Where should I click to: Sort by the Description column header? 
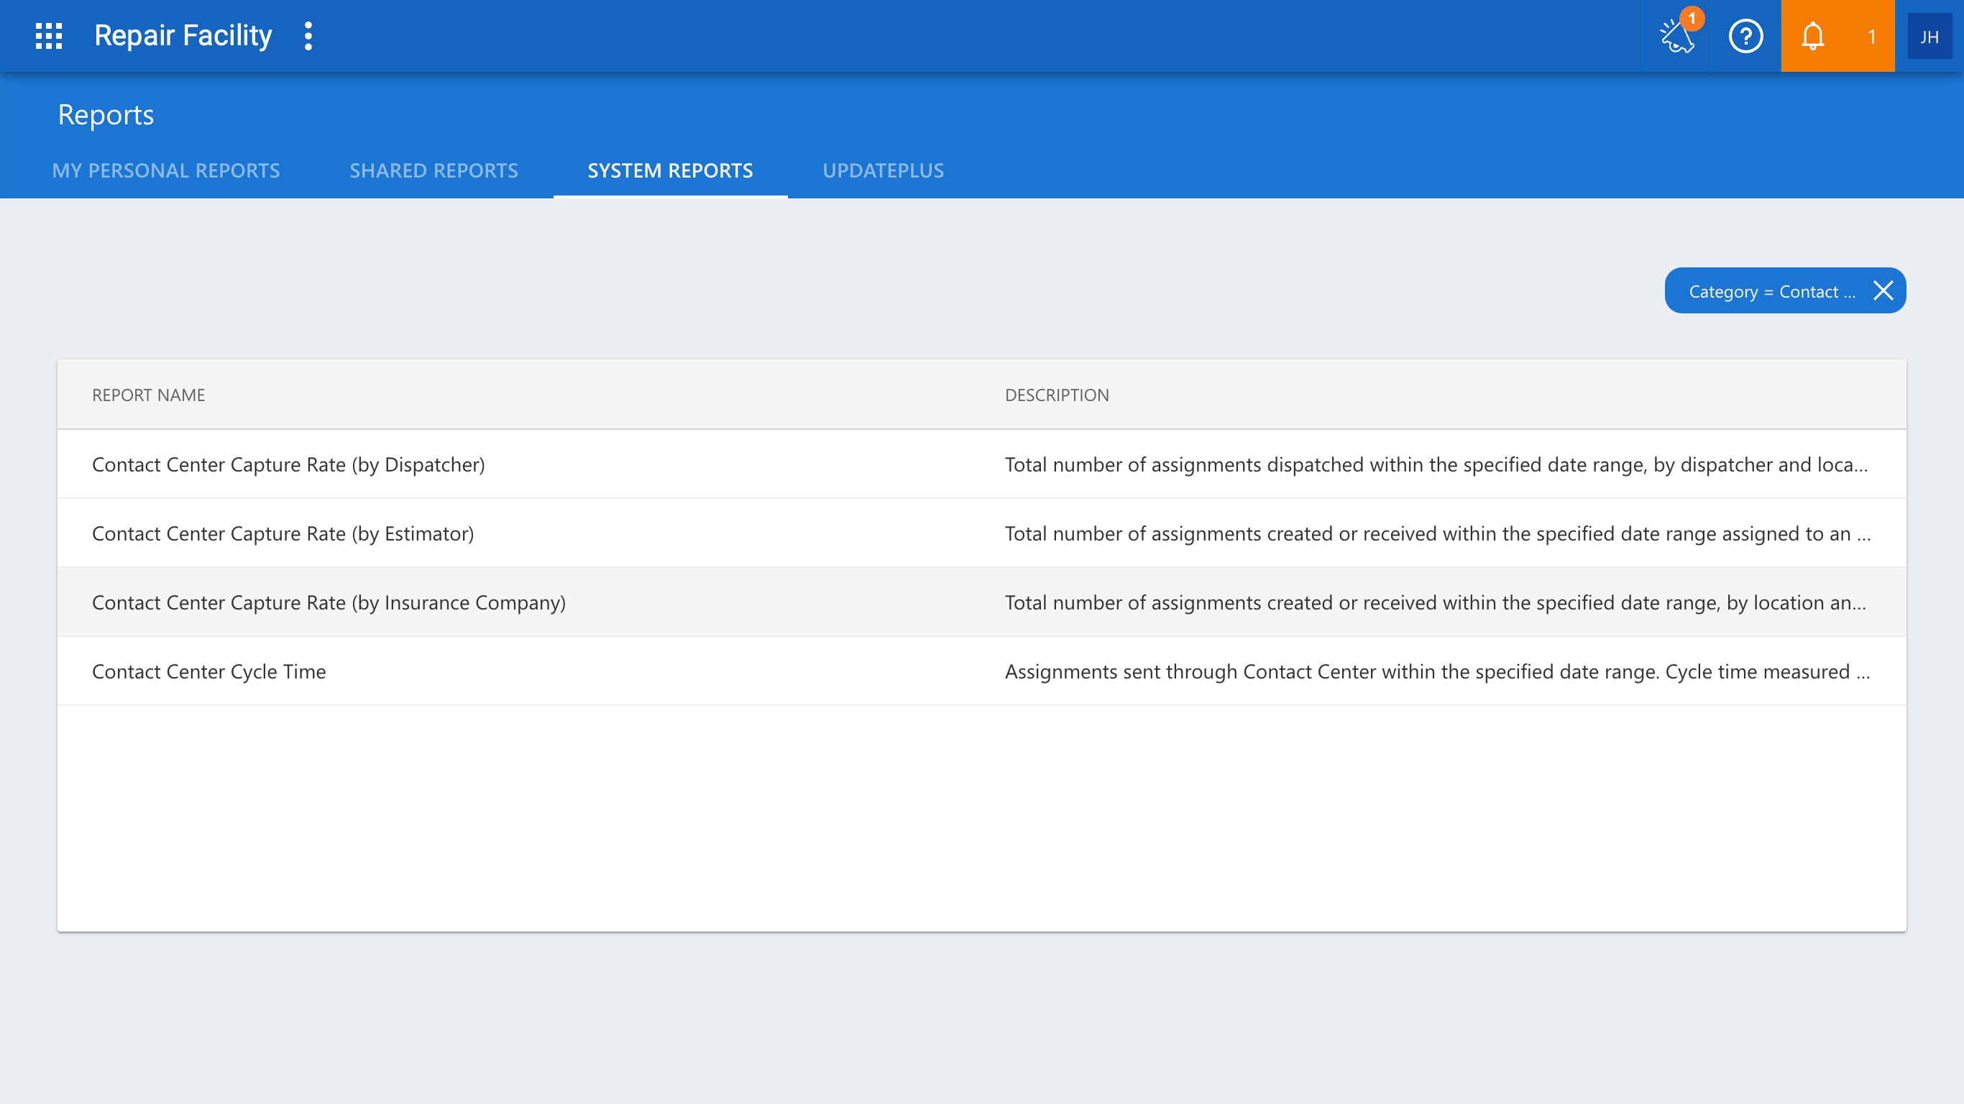coord(1057,395)
